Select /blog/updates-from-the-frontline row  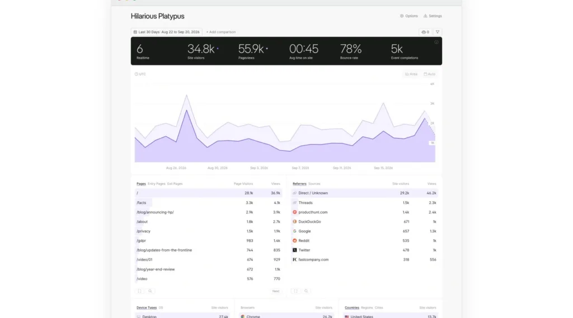(208, 250)
